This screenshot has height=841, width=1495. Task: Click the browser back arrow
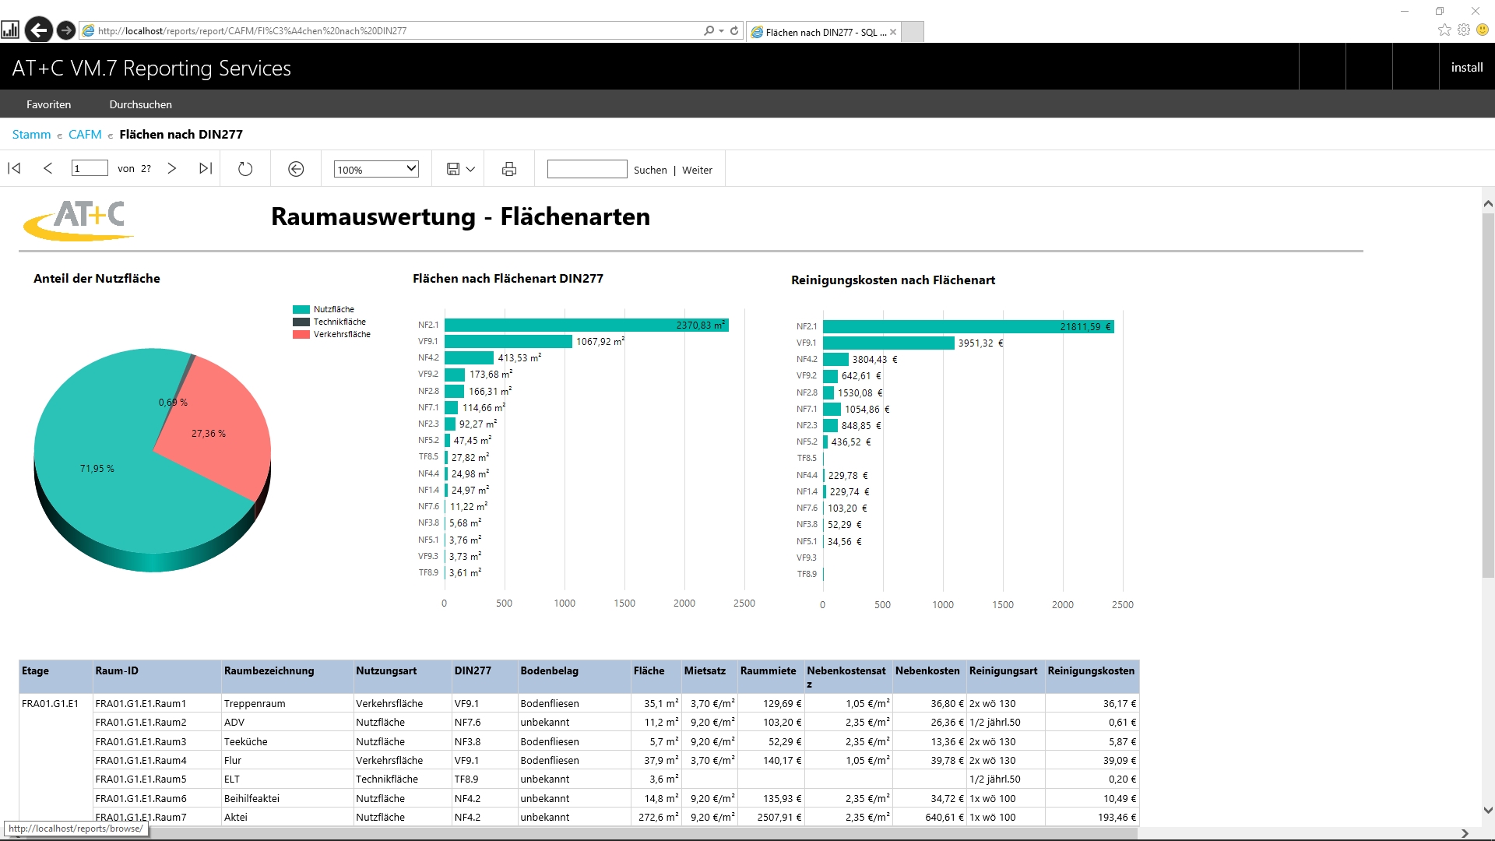pos(38,30)
